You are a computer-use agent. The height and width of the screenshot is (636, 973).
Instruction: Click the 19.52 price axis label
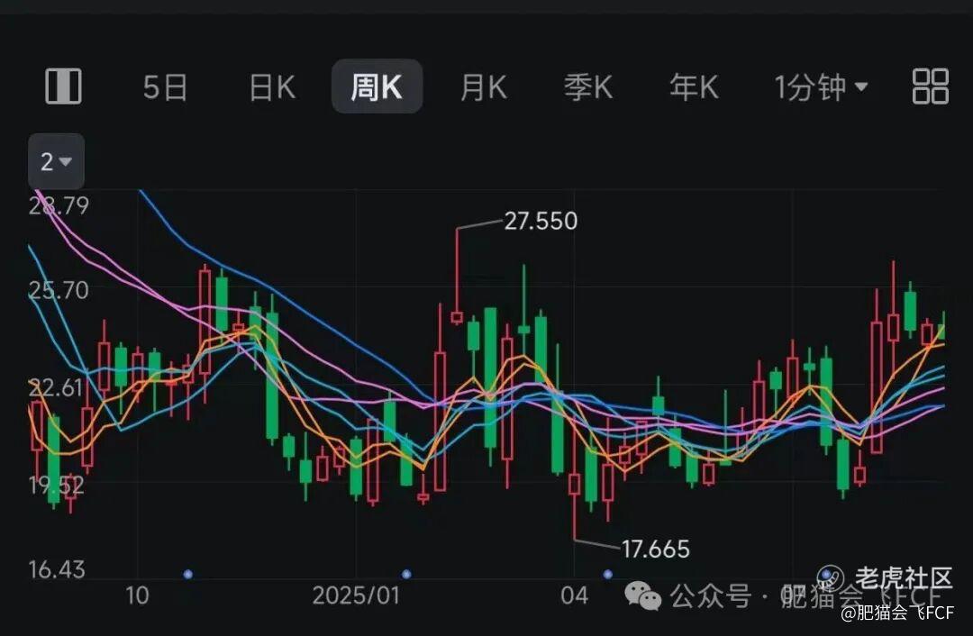tap(56, 486)
